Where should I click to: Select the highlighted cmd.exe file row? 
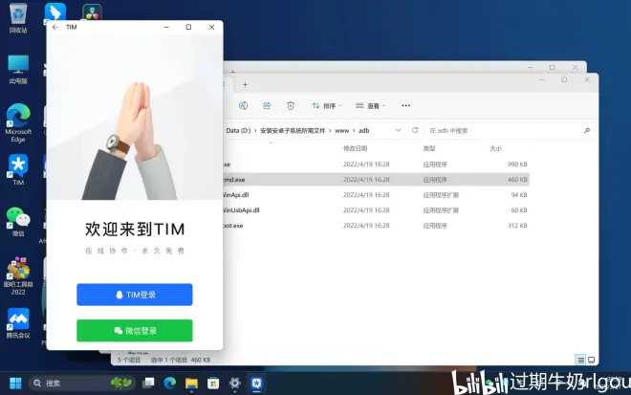pyautogui.click(x=376, y=180)
